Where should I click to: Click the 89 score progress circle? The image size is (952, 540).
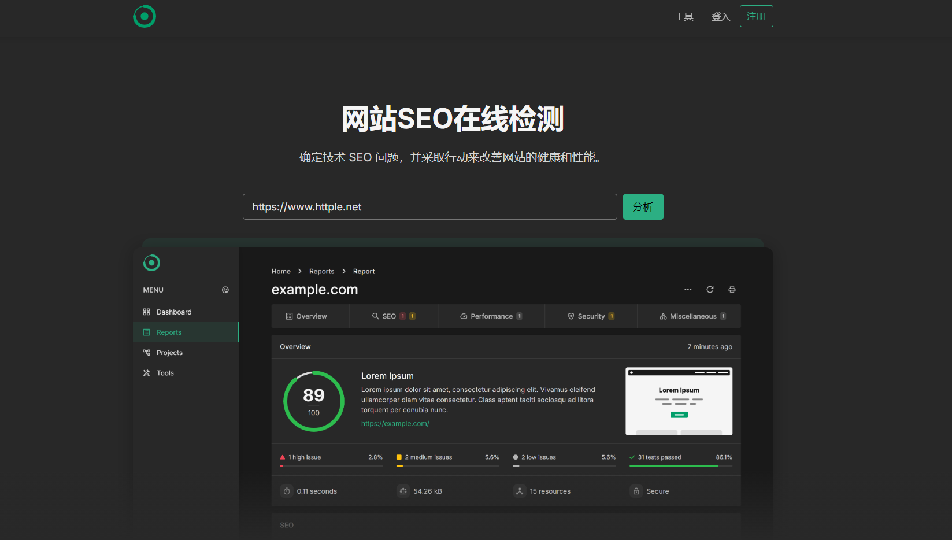pyautogui.click(x=314, y=401)
